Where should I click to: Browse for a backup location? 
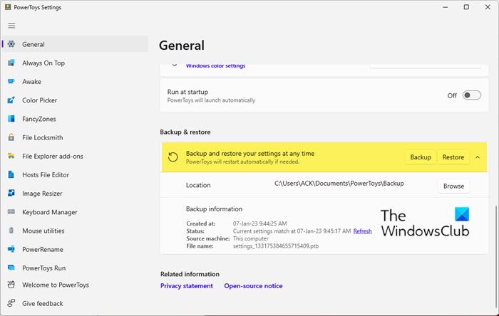click(x=453, y=186)
